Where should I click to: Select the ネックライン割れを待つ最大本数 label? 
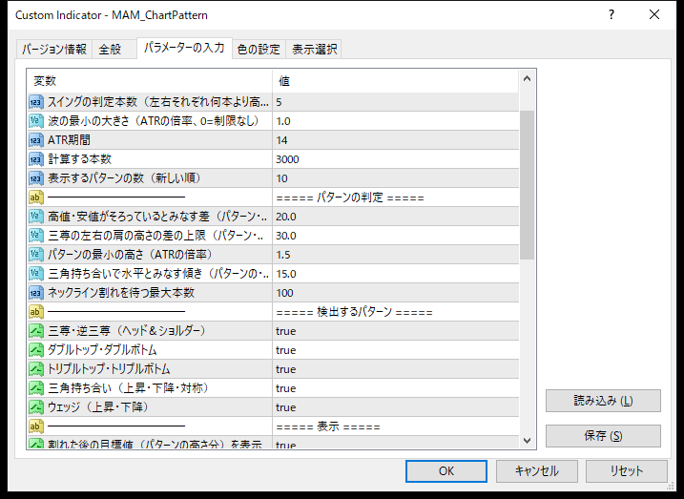pos(121,293)
